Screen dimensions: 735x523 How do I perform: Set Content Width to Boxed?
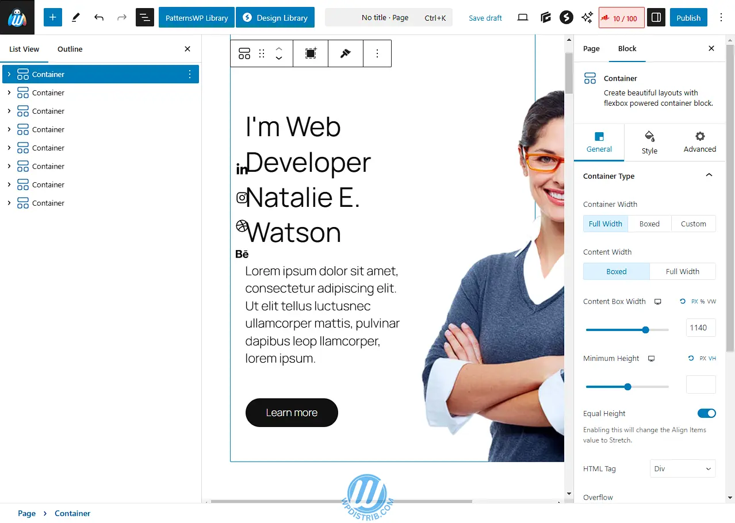[617, 271]
